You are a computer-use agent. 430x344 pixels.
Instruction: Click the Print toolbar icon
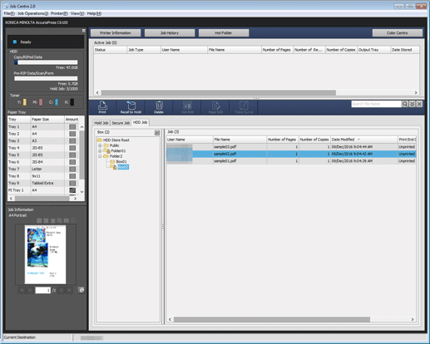[x=102, y=107]
